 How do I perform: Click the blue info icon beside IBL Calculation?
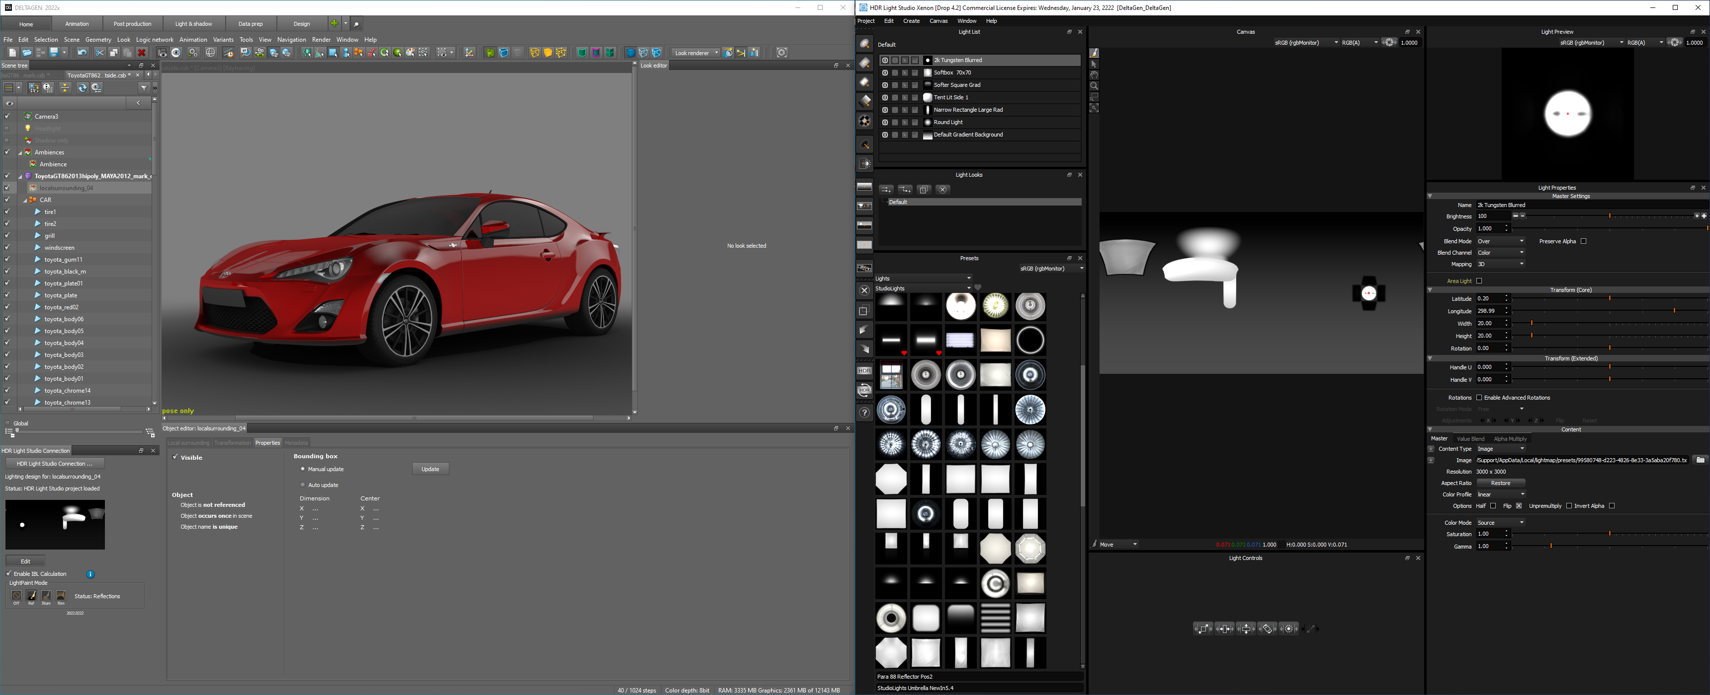tap(90, 574)
